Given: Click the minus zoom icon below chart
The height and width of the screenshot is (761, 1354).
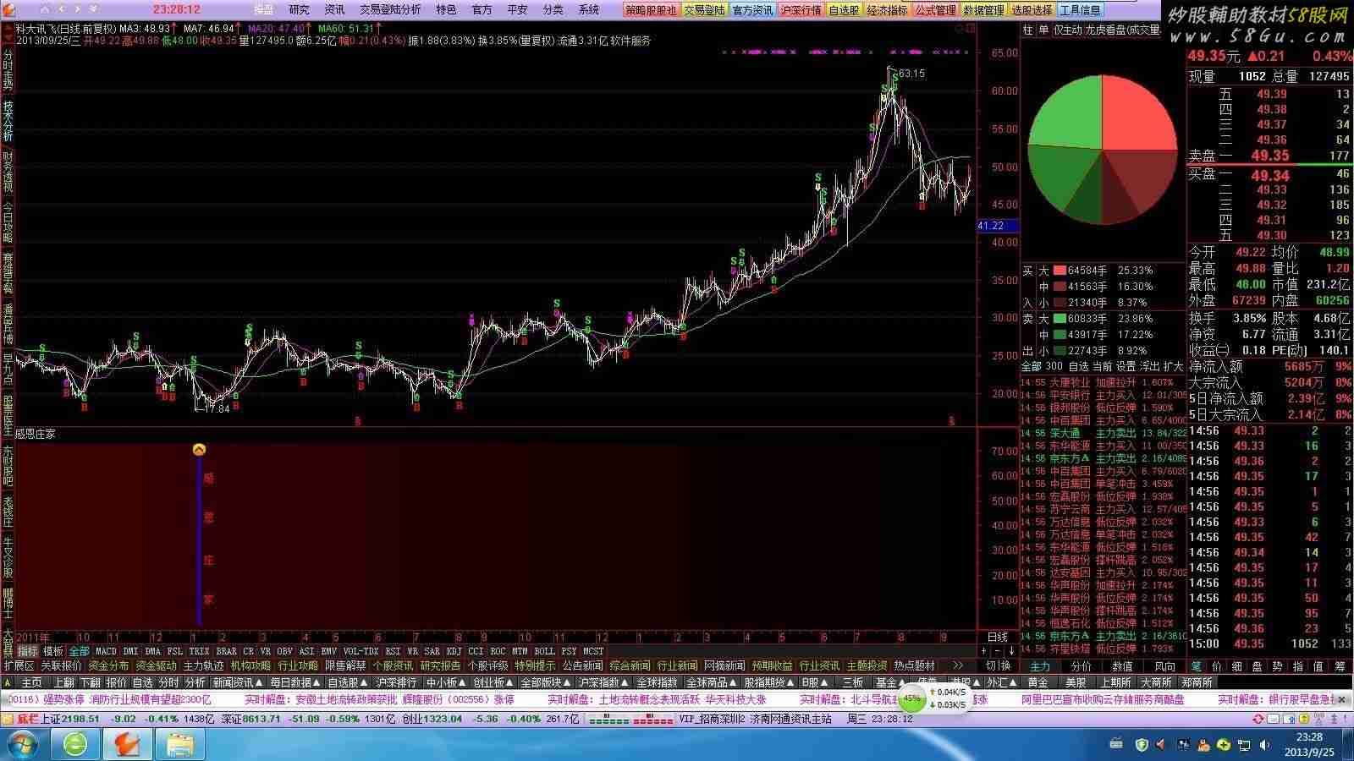Looking at the screenshot, I should pyautogui.click(x=997, y=651).
